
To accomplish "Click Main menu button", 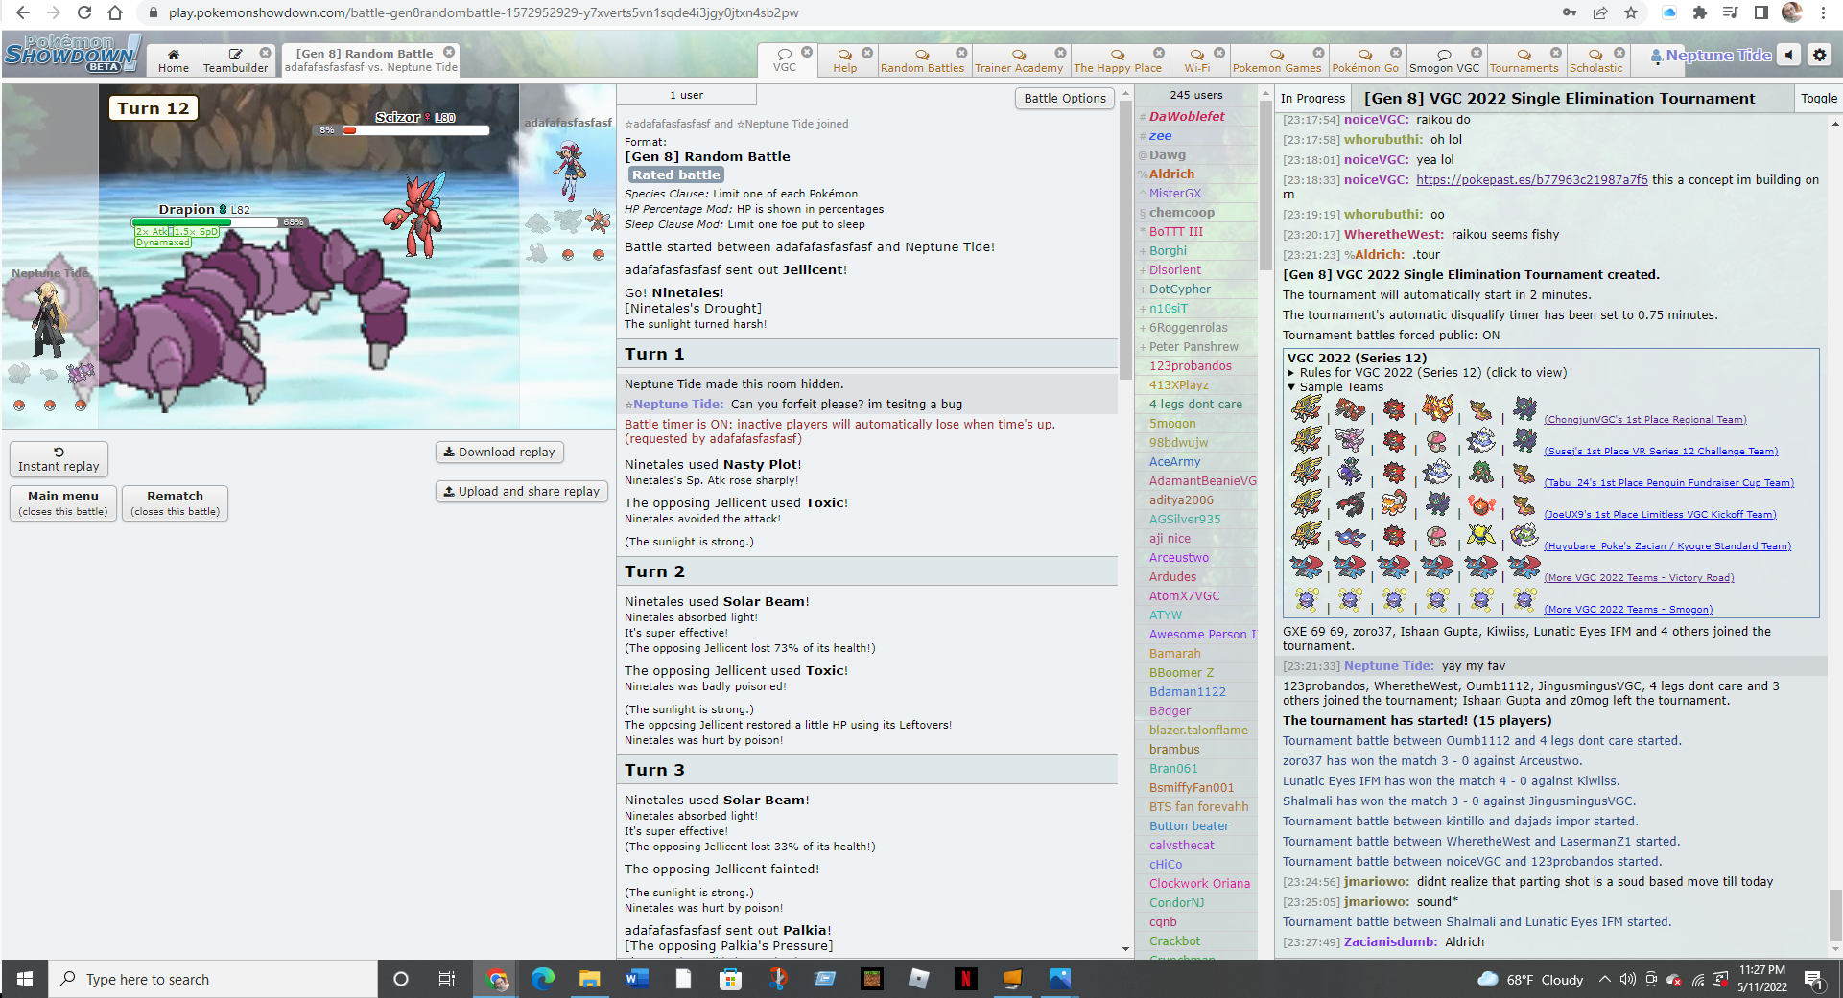I will pyautogui.click(x=63, y=502).
